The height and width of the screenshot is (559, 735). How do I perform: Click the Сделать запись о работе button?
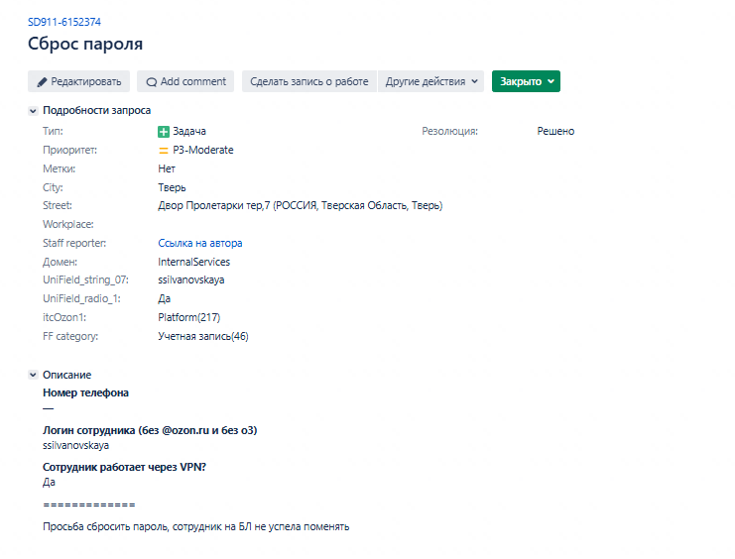tap(308, 81)
